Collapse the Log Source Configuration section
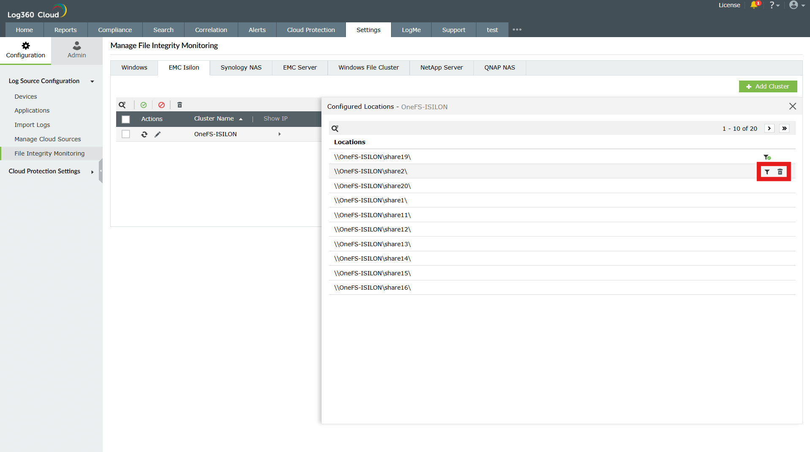This screenshot has height=452, width=810. (x=92, y=81)
